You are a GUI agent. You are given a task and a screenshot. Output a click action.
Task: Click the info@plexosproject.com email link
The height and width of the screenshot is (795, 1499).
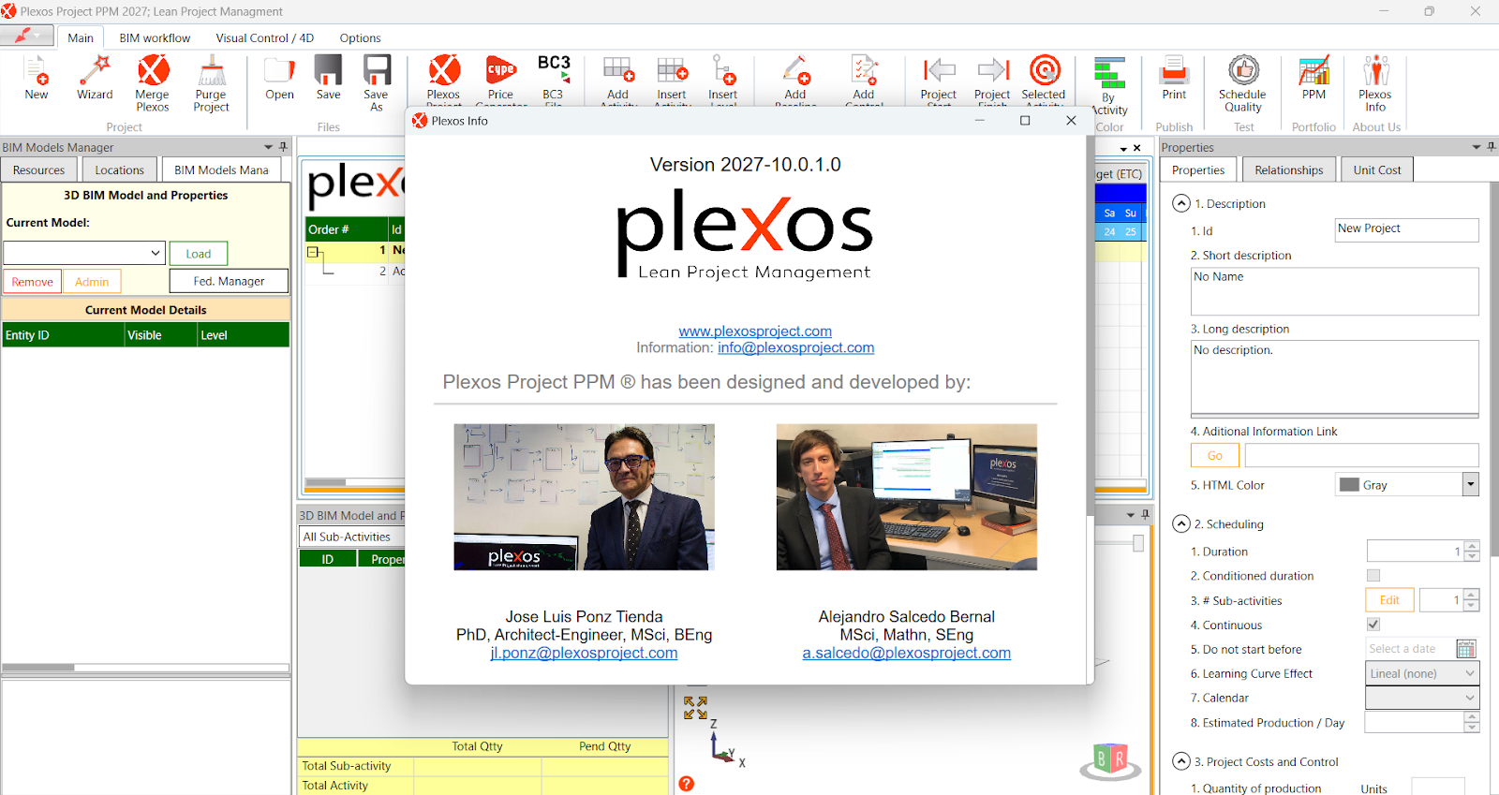click(x=796, y=347)
